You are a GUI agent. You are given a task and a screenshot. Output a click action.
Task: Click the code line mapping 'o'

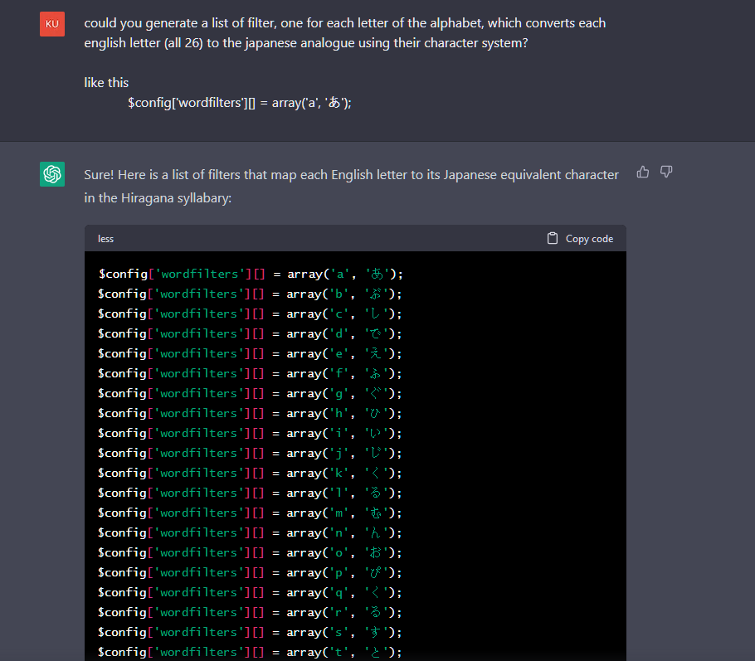pos(250,552)
